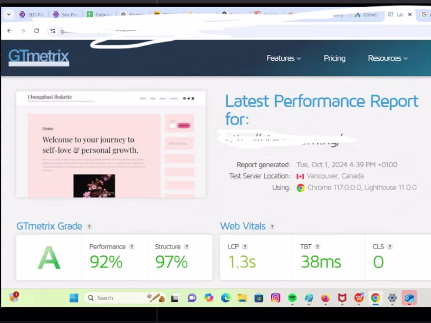Open the Chat app in the taskbar
Screen dimensions: 431x323
click(x=192, y=298)
